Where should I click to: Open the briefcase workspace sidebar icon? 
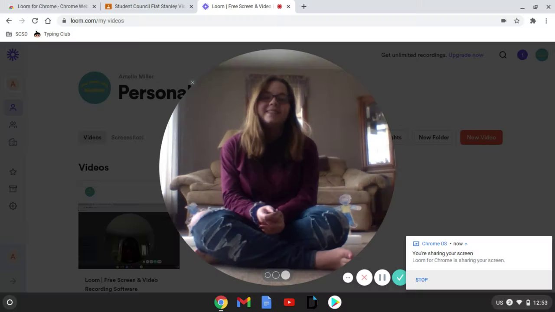tap(13, 142)
